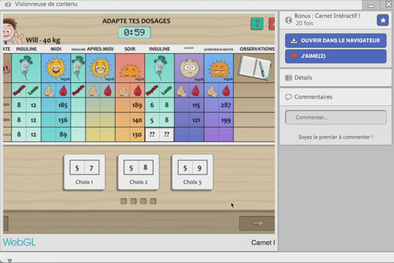Click the next arrow button

257,224
